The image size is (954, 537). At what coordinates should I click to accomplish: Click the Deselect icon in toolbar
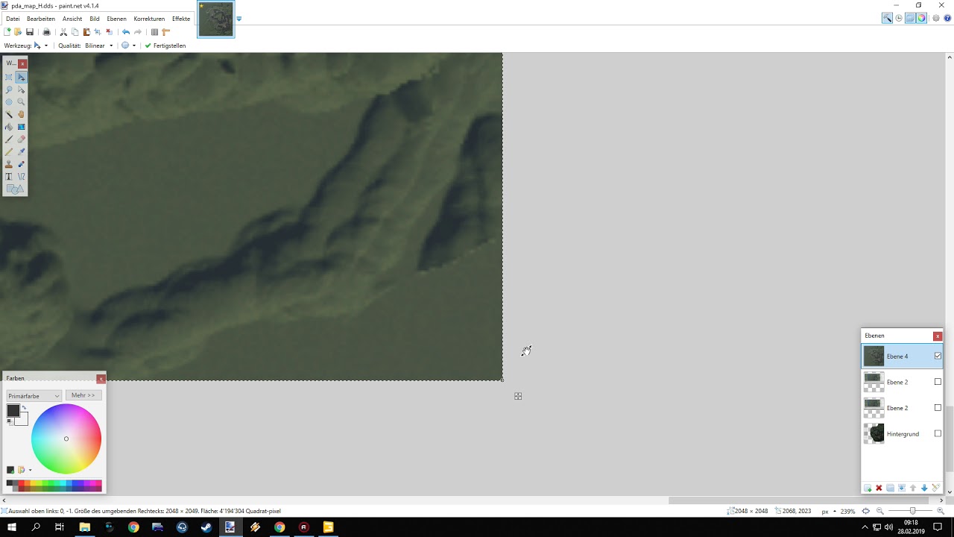point(109,32)
